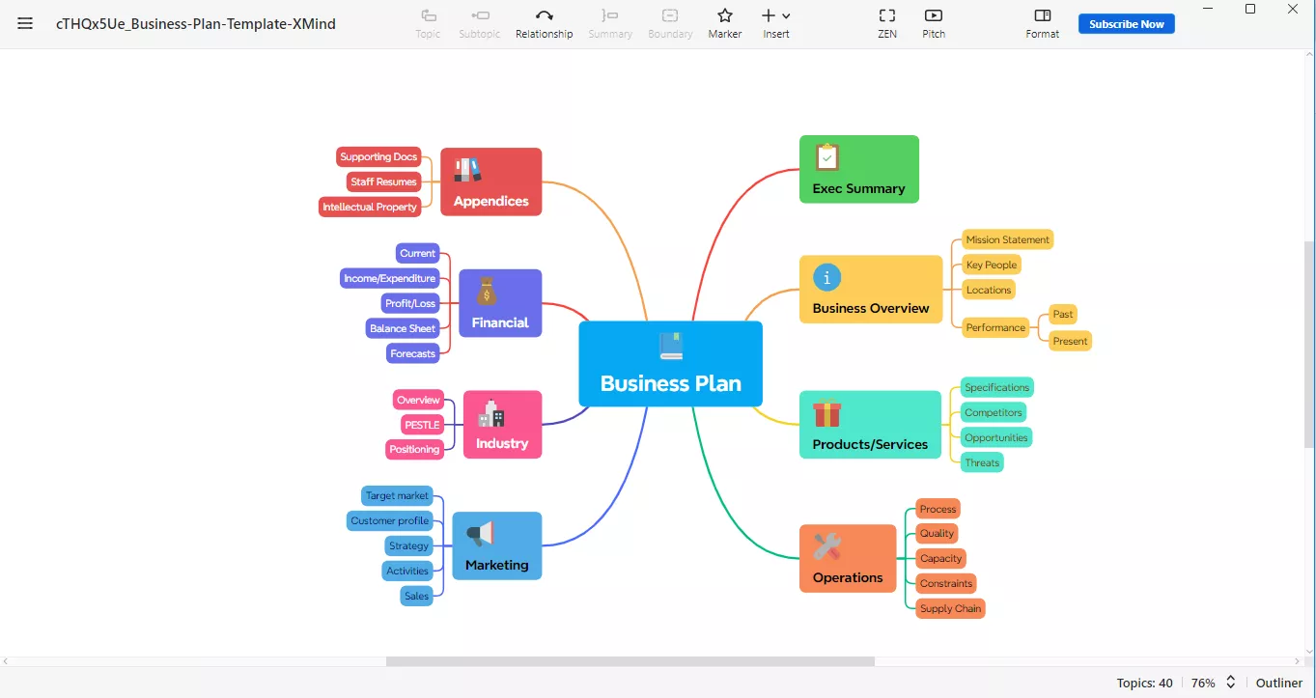Click the Subtopic toolbar icon
1316x698 pixels.
coord(479,23)
